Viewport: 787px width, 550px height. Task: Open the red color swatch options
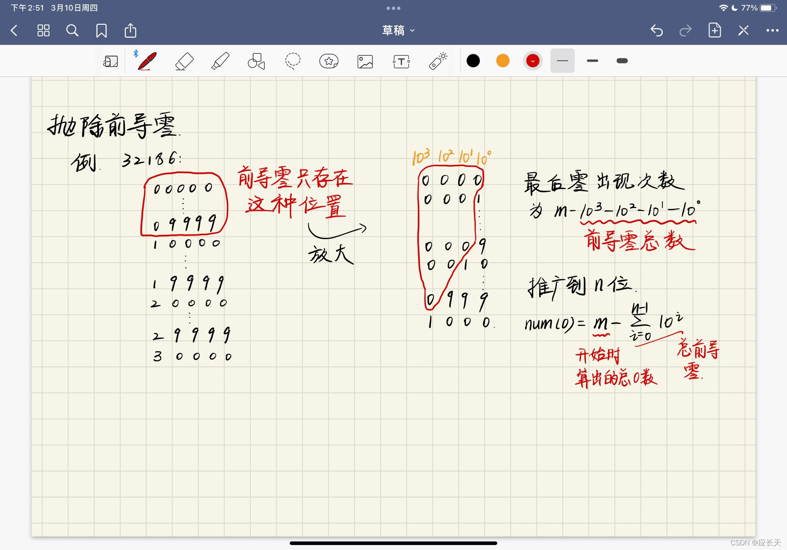click(533, 61)
